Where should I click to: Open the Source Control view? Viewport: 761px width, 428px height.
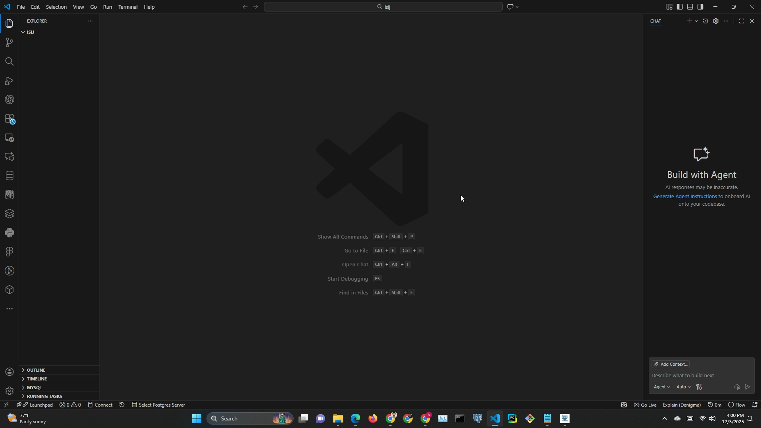(x=9, y=42)
